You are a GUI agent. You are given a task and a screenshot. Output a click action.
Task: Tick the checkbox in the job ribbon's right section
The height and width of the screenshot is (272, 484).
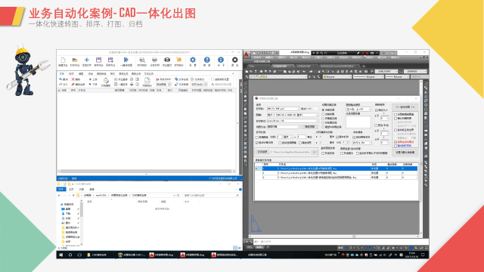[213, 79]
